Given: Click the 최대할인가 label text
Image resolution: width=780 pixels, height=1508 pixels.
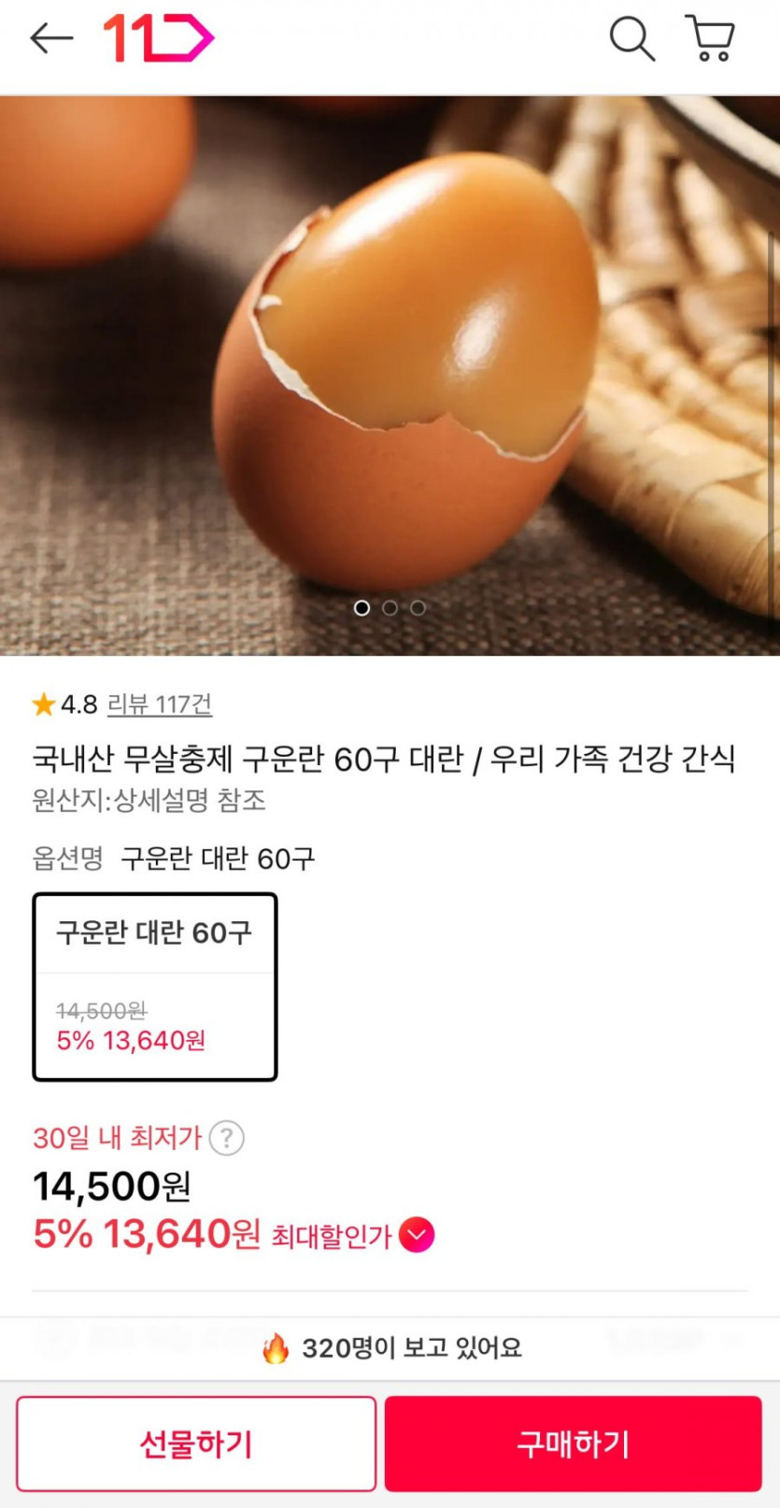Looking at the screenshot, I should (x=331, y=1236).
